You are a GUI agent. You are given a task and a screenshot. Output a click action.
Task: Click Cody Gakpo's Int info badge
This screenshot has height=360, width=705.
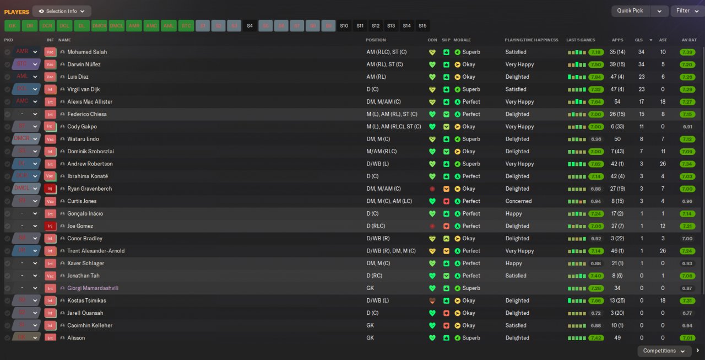tap(50, 127)
